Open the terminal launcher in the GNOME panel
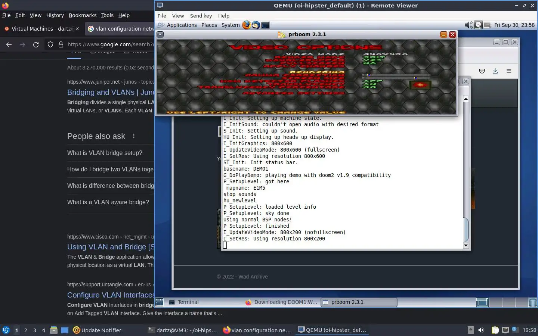This screenshot has height=336, width=538. pos(265,25)
